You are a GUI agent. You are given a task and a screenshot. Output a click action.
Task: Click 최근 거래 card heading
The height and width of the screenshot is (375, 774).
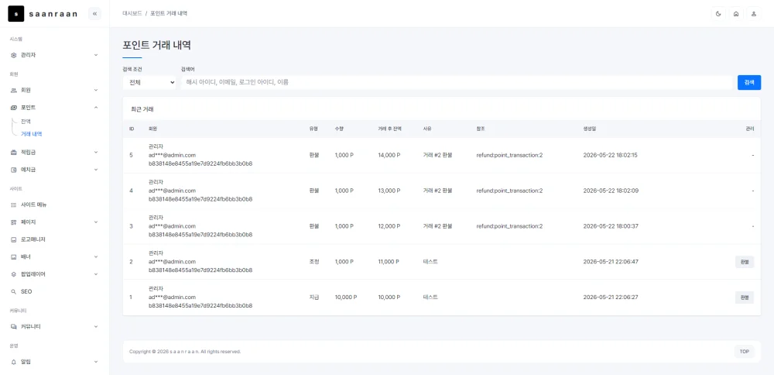[142, 109]
